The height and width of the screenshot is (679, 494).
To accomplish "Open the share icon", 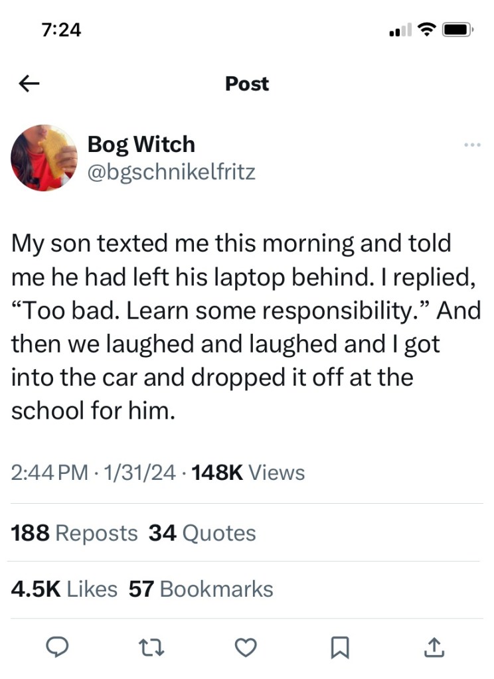I will coord(434,646).
